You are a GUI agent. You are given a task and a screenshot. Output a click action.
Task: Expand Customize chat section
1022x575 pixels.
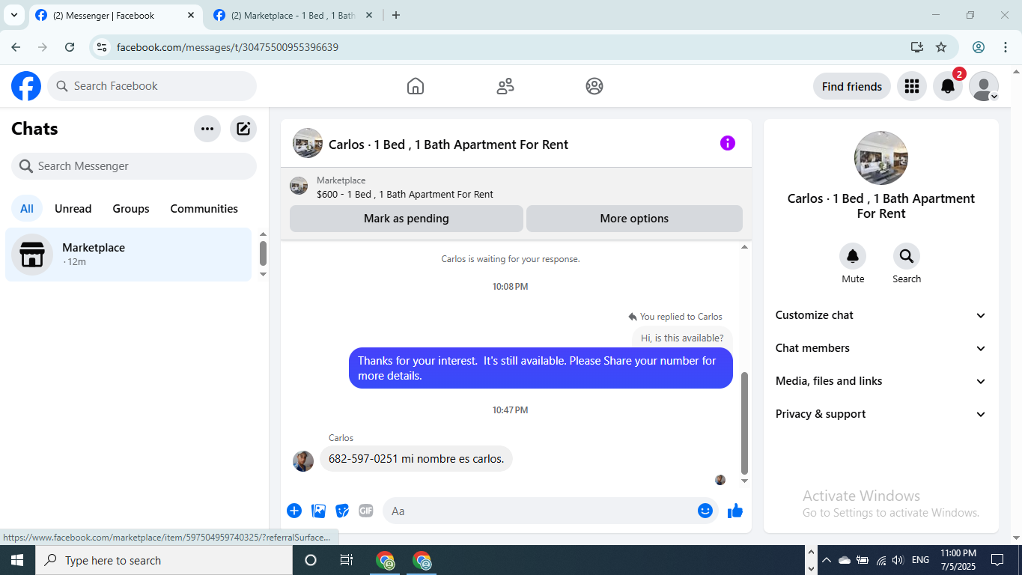(881, 315)
